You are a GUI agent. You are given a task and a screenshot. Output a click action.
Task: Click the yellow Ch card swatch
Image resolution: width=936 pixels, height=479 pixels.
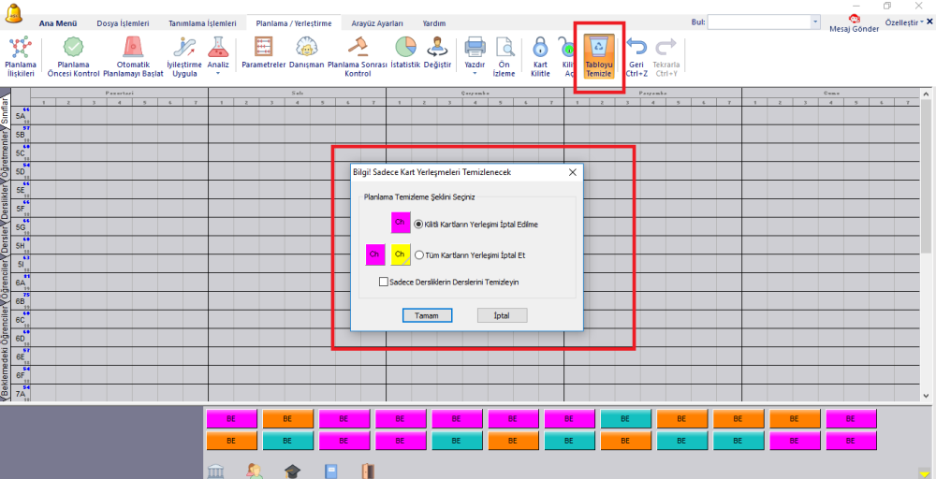[x=401, y=254]
